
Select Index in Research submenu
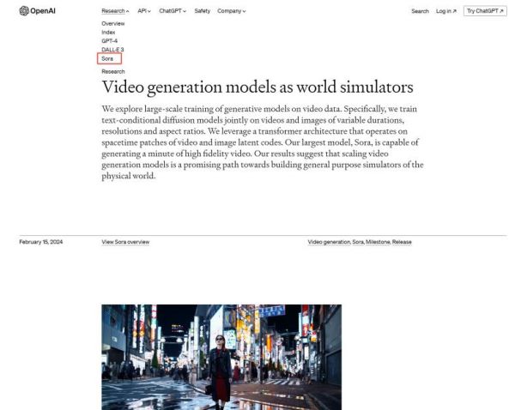108,32
